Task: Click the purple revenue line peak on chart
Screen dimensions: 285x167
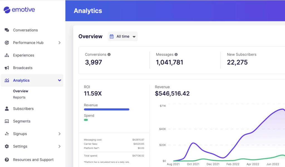Action: tap(282, 109)
